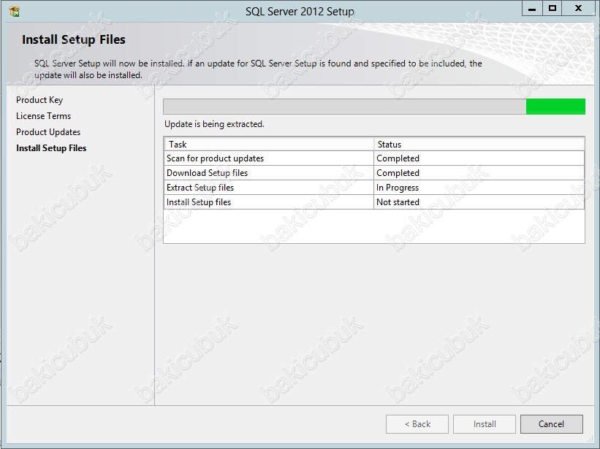This screenshot has height=449, width=600.
Task: Click the Update is being extracted message
Action: 214,124
